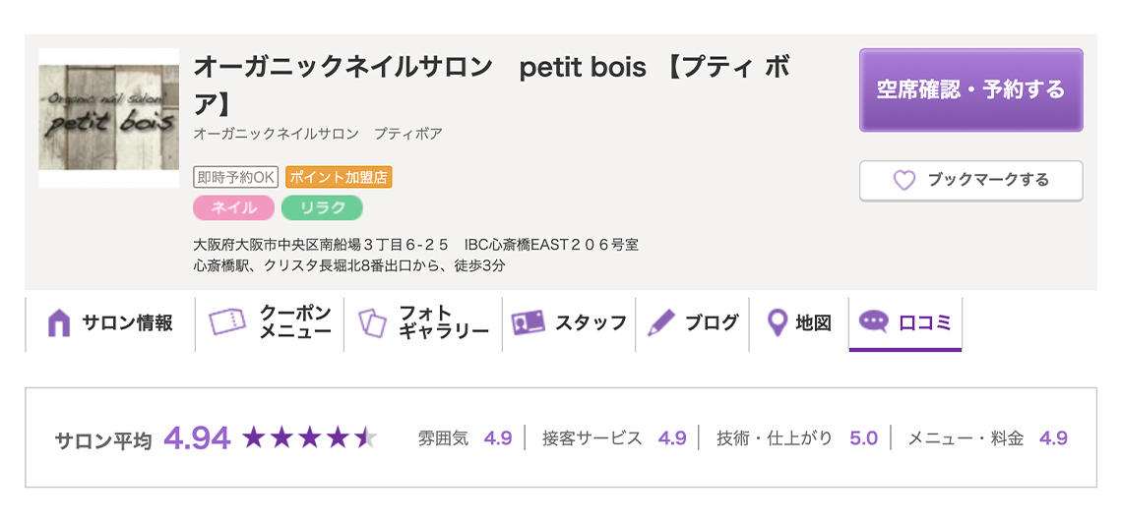1121x522 pixels.
Task: Click the ブックマークする button
Action: (970, 181)
